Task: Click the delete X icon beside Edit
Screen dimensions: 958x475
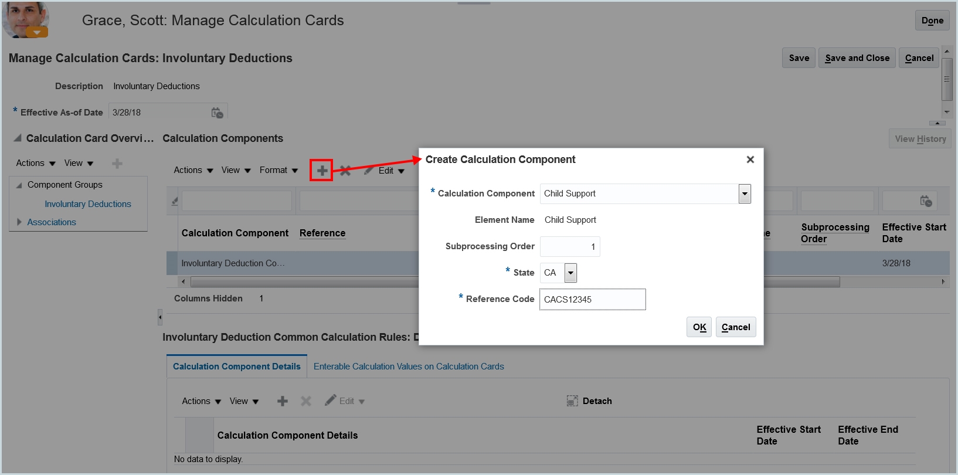Action: point(345,171)
